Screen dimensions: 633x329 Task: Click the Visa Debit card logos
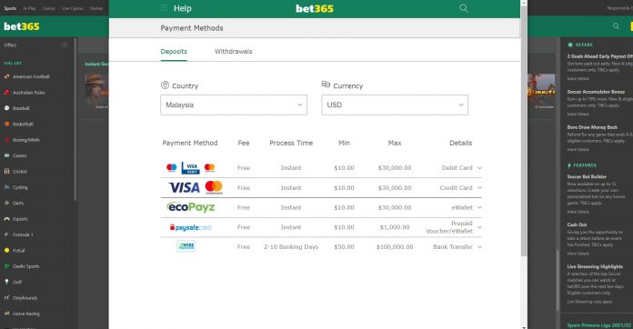(191, 168)
